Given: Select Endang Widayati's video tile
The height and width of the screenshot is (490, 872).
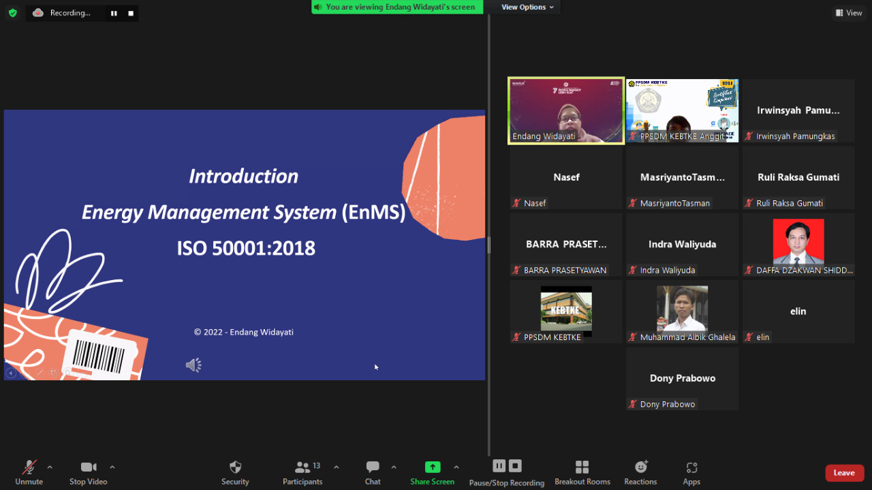Looking at the screenshot, I should (x=566, y=110).
